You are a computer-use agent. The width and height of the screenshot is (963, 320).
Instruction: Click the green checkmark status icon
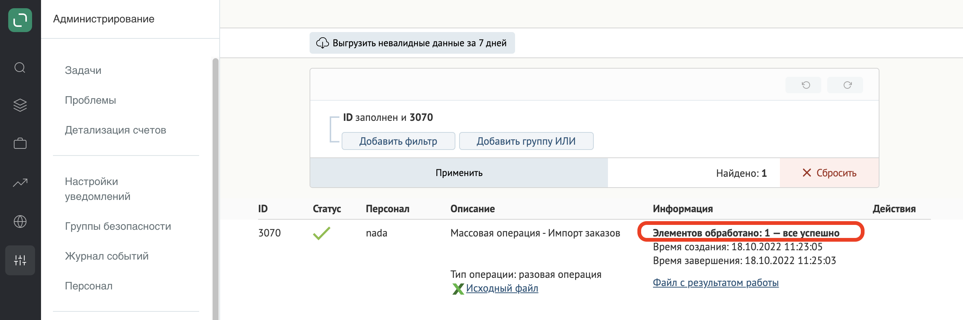pos(321,233)
